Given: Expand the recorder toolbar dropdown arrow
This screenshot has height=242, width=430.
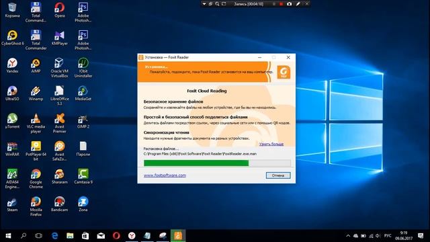Looking at the screenshot, I should coord(204,4).
